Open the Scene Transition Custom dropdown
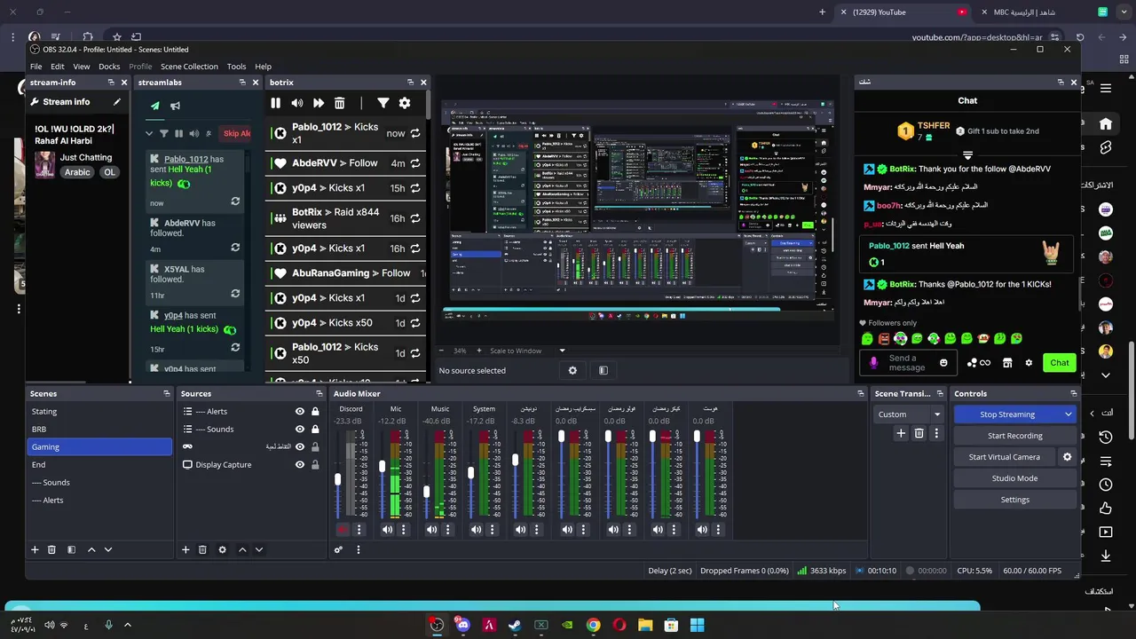 [x=909, y=414]
